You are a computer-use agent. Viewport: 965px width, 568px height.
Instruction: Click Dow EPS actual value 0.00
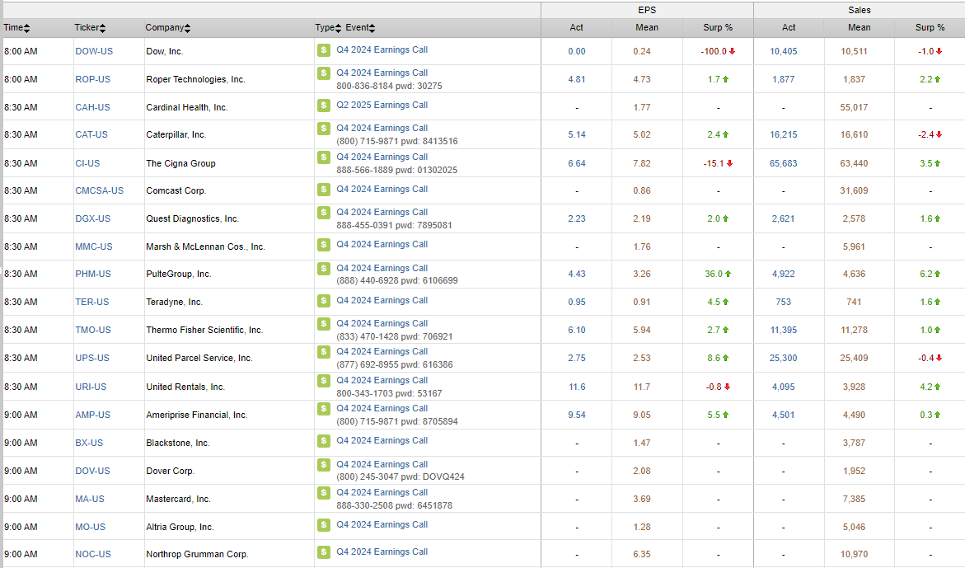click(577, 52)
